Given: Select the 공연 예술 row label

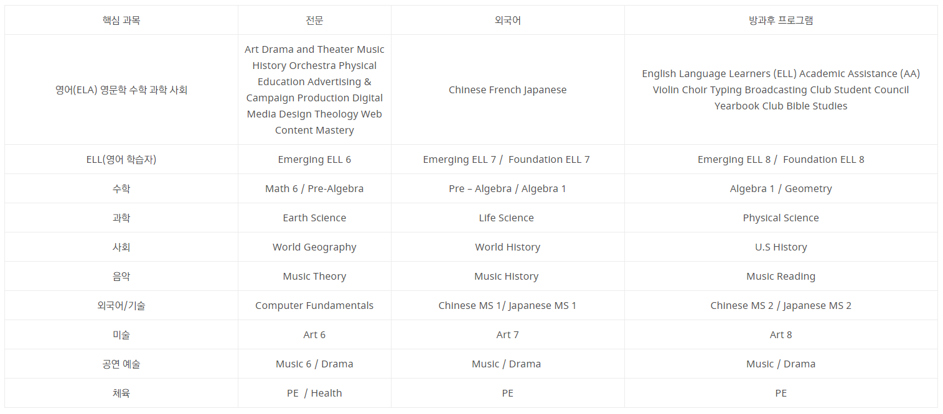Looking at the screenshot, I should pos(121,364).
